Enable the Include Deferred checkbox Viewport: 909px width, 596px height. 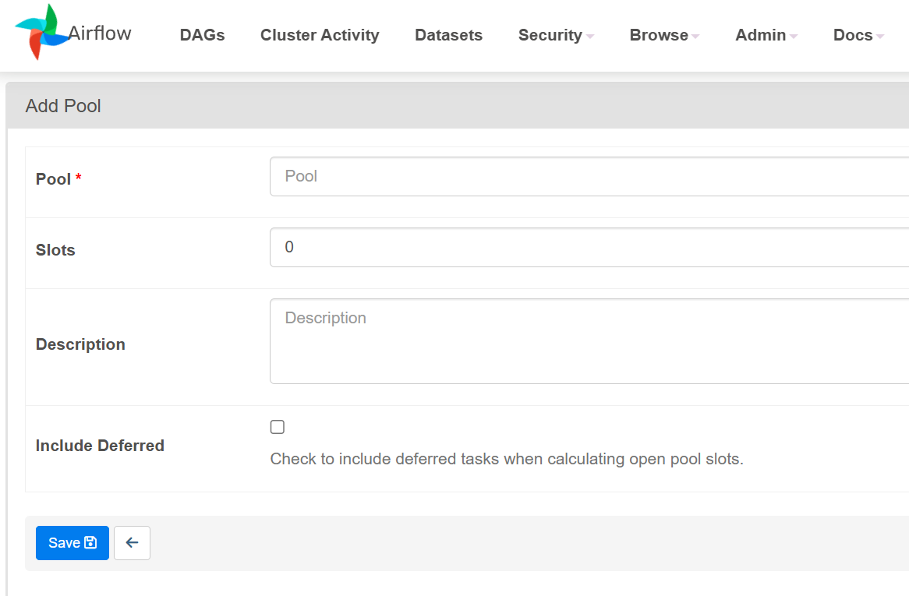278,427
